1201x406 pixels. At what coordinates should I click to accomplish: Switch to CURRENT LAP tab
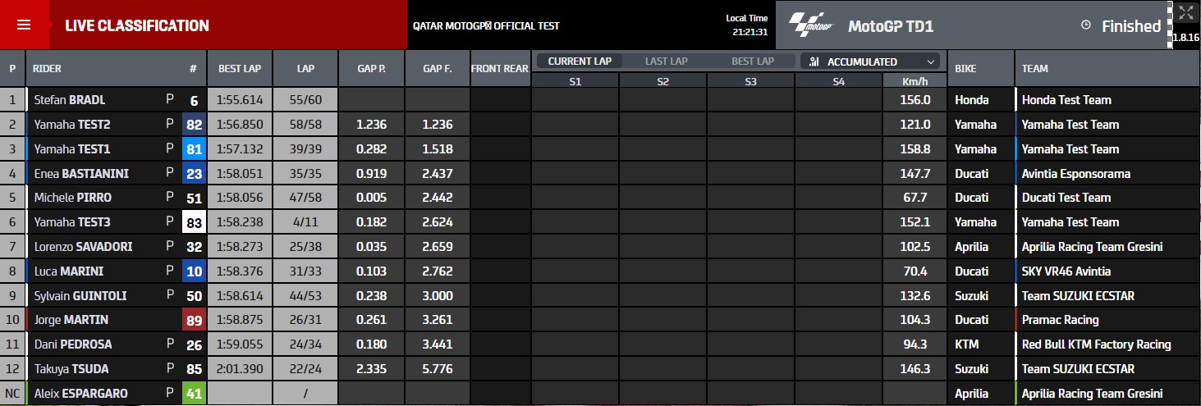coord(580,62)
